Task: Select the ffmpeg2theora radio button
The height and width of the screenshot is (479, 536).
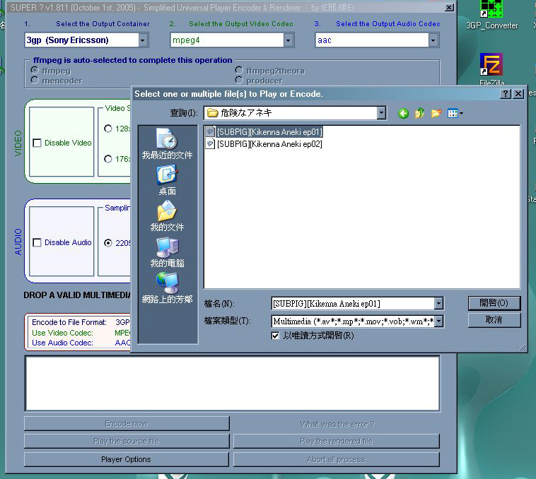Action: [x=239, y=71]
